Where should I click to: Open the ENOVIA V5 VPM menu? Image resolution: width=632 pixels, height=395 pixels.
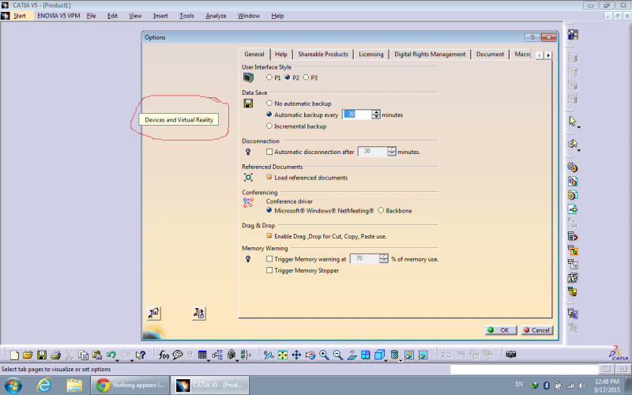[58, 16]
